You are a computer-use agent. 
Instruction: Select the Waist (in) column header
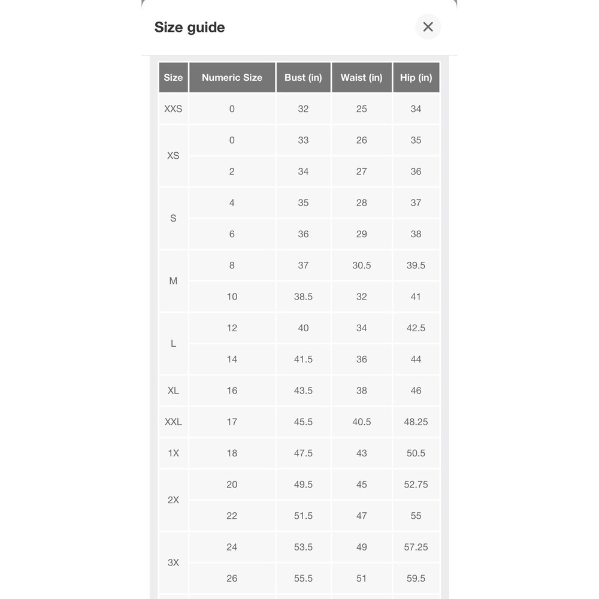pos(361,77)
